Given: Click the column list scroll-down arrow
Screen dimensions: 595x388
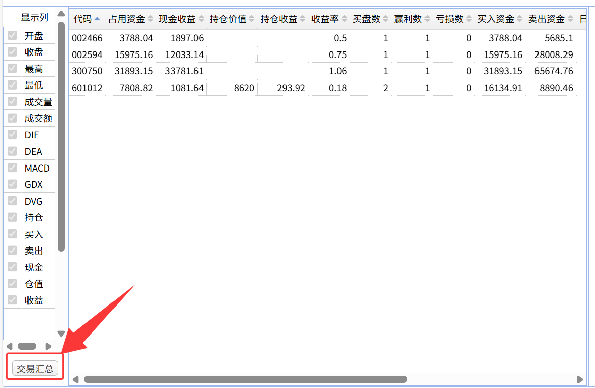Looking at the screenshot, I should point(61,334).
